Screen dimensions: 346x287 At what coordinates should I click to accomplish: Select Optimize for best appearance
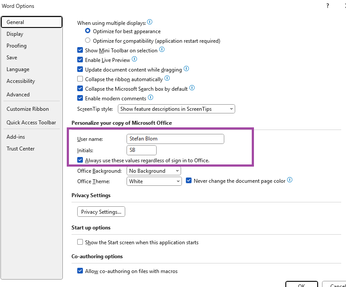pos(88,31)
